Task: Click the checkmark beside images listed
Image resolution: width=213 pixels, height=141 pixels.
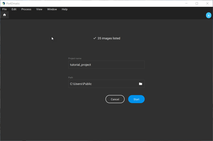Action: [x=95, y=38]
